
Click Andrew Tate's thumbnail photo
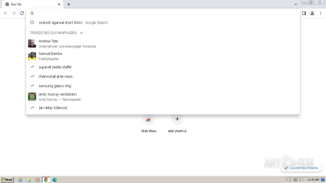tap(32, 43)
